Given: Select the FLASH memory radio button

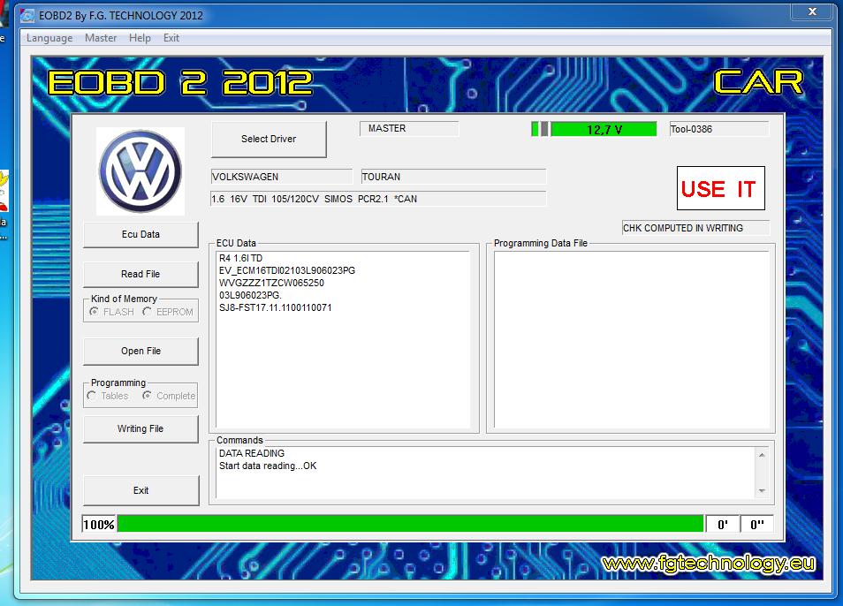Looking at the screenshot, I should (x=94, y=312).
